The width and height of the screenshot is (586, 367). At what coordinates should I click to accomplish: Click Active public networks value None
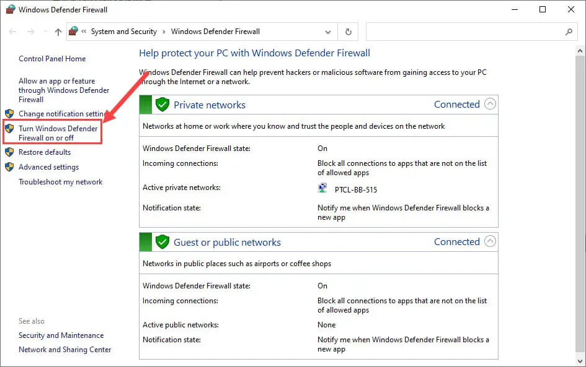[x=327, y=325]
